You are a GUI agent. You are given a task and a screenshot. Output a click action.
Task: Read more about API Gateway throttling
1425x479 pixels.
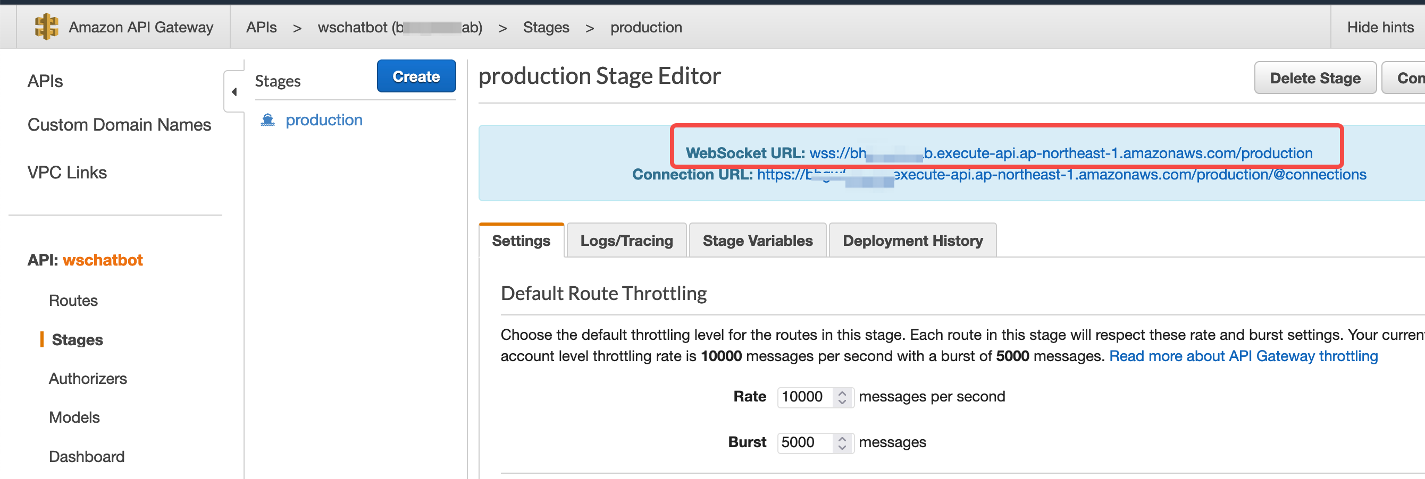coord(1243,356)
